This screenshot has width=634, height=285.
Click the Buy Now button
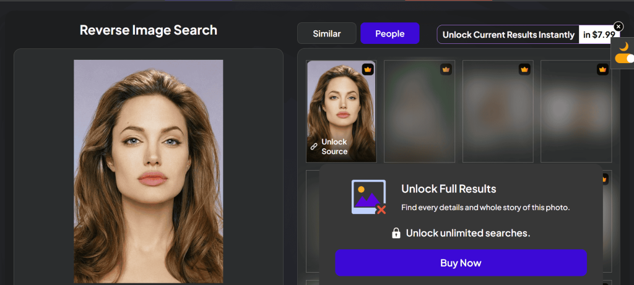[x=461, y=263]
